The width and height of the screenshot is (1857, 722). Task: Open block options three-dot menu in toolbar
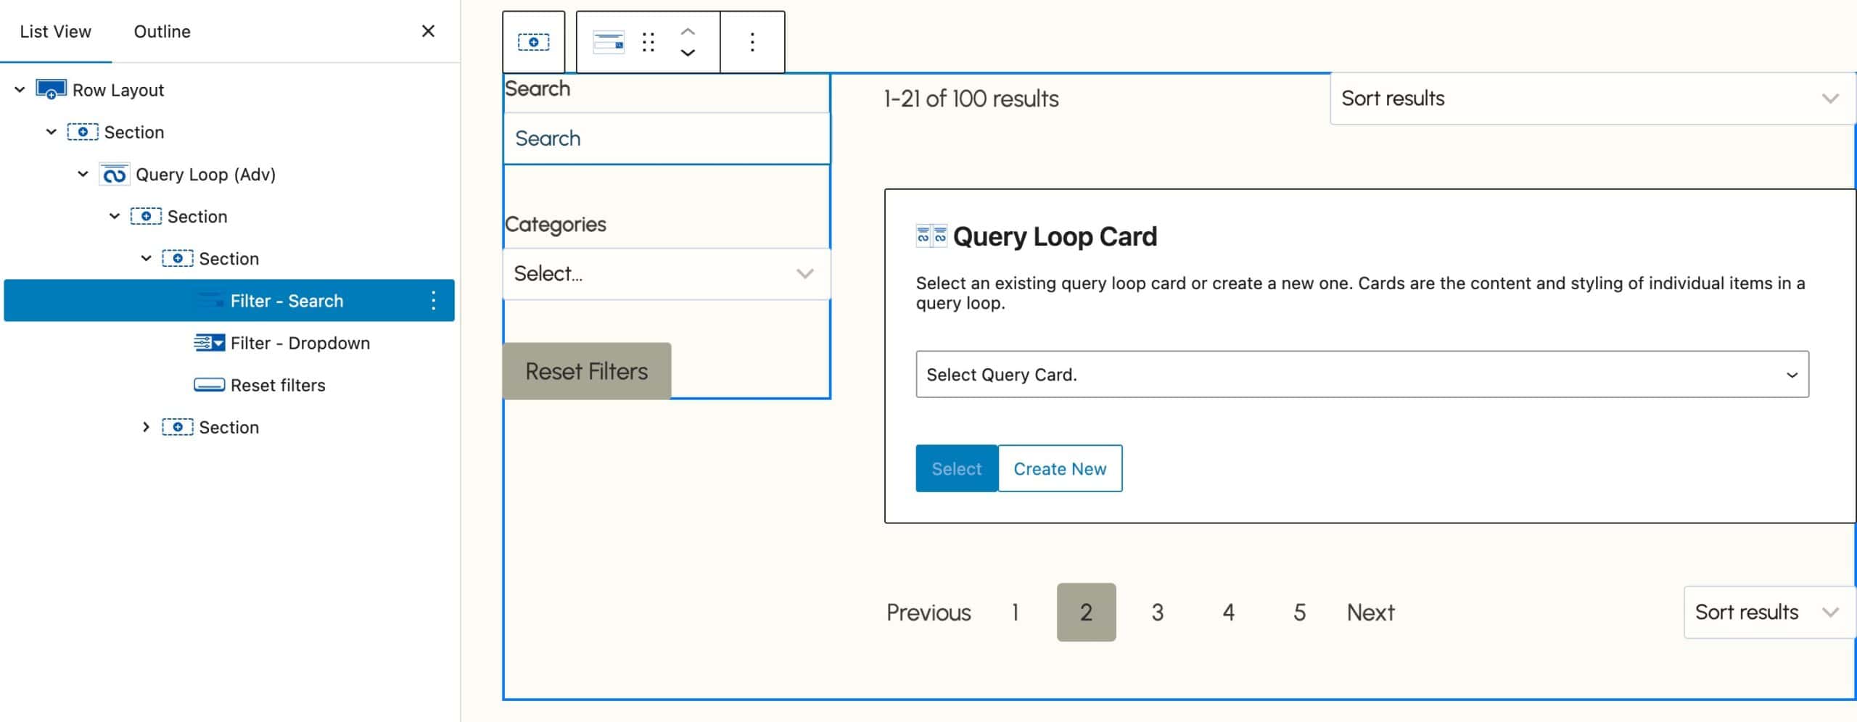click(x=752, y=42)
